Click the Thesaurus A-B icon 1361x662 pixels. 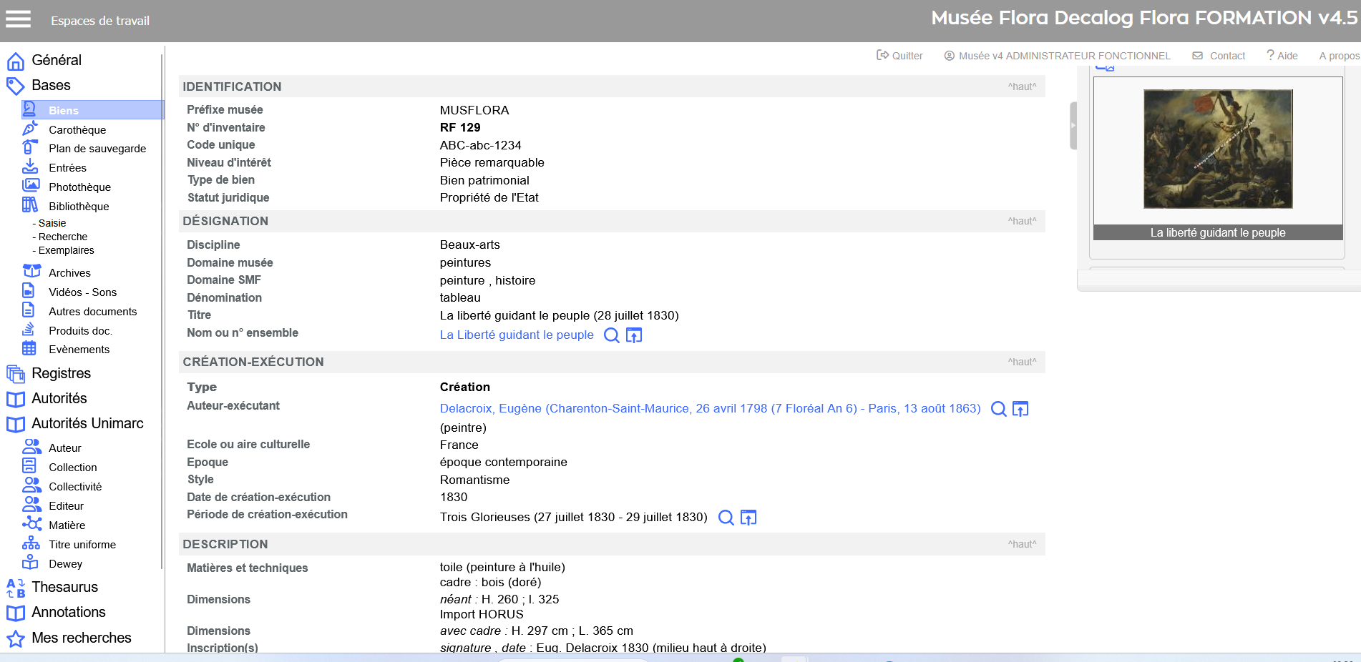click(16, 588)
